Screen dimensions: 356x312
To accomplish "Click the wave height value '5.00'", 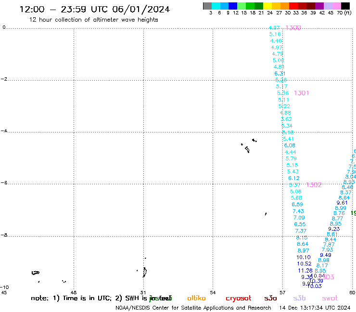I will pos(279,60).
